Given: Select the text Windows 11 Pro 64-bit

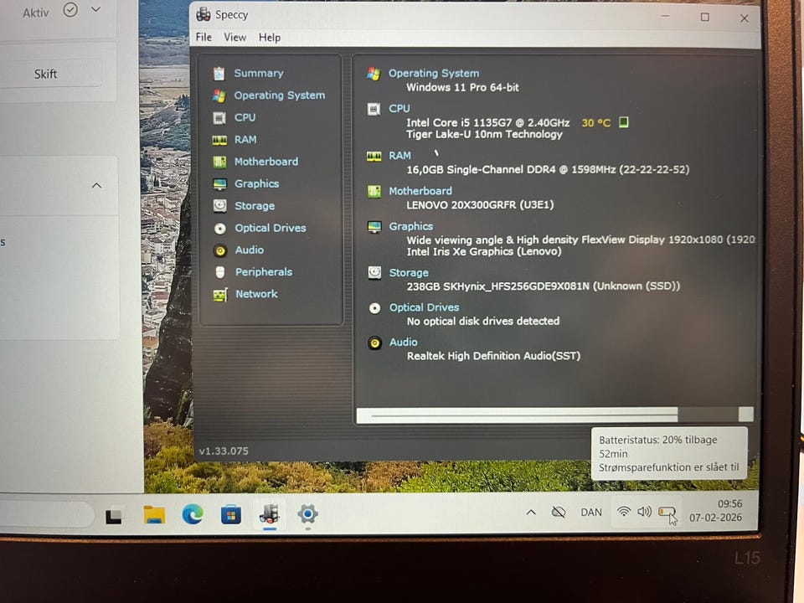Looking at the screenshot, I should (x=462, y=88).
